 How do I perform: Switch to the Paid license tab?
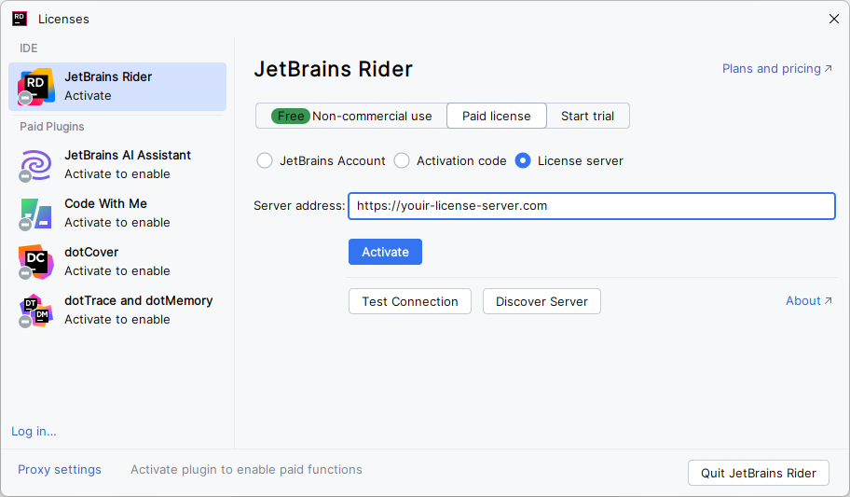(x=496, y=116)
